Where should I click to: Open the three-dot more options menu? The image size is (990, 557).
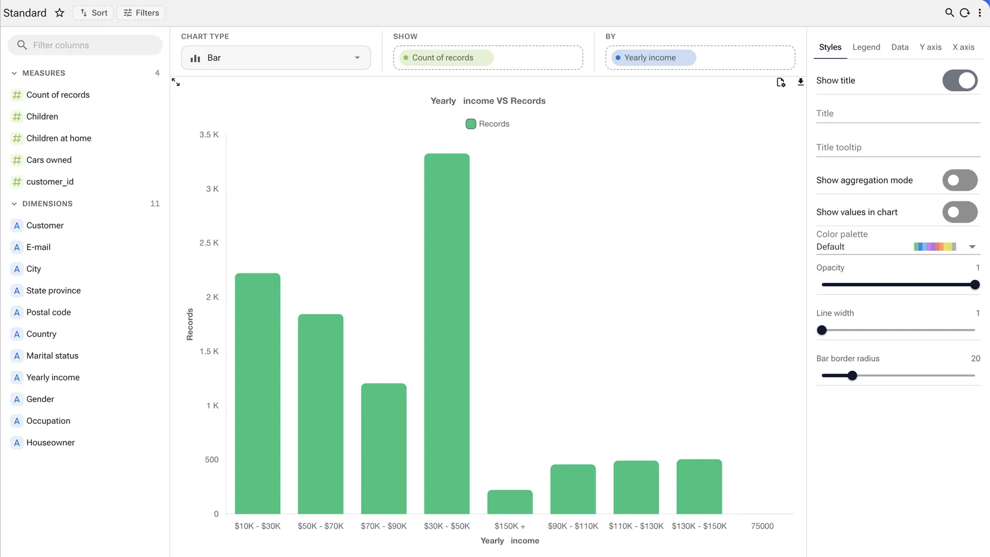979,12
